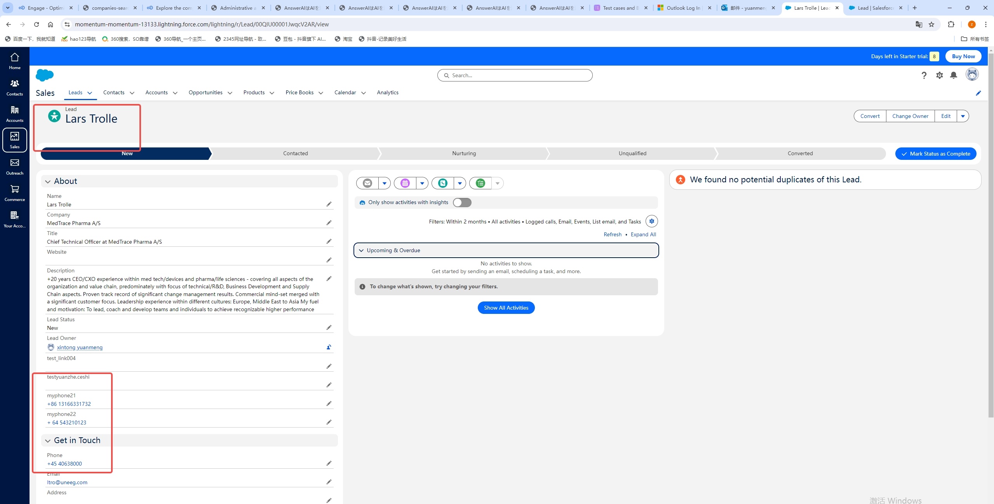Open the notifications bell
994x504 pixels.
pos(954,75)
